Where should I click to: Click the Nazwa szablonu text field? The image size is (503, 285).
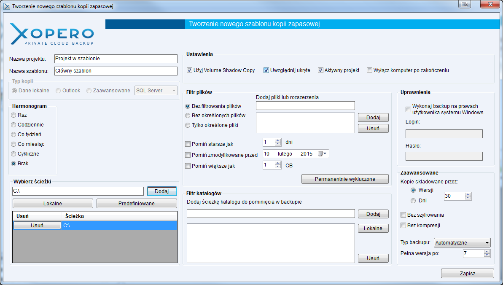click(116, 71)
